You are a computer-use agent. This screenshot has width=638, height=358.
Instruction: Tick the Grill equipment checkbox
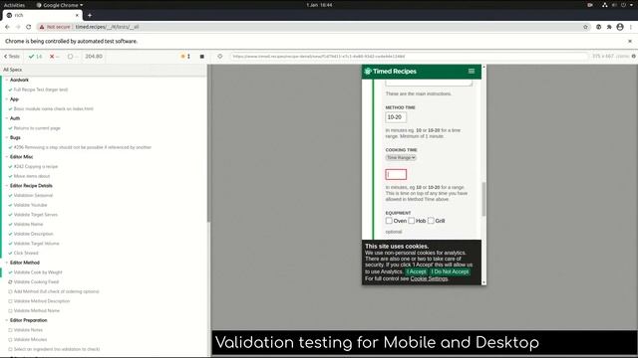[431, 221]
